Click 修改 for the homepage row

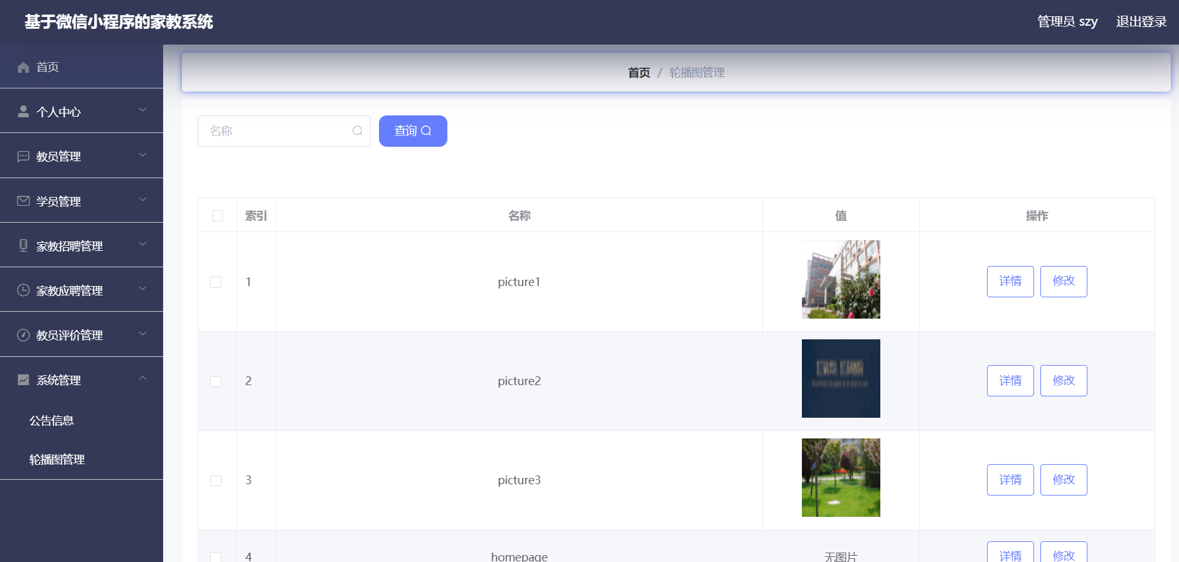pos(1064,553)
